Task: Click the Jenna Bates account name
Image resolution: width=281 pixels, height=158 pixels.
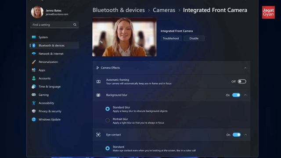Action: pyautogui.click(x=54, y=11)
